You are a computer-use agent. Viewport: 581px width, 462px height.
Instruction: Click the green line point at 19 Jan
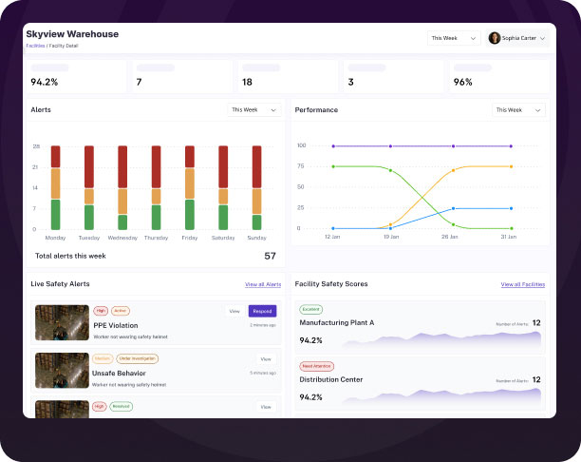390,170
